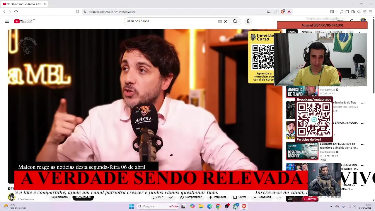Start voice search with microphone

click(x=248, y=21)
